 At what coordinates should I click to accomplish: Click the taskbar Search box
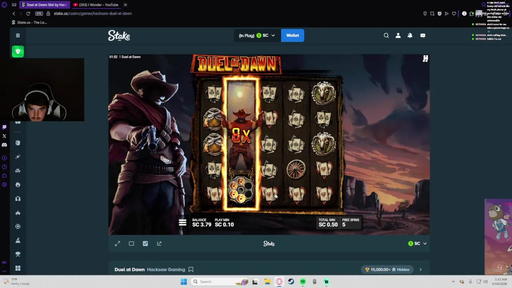[220, 282]
